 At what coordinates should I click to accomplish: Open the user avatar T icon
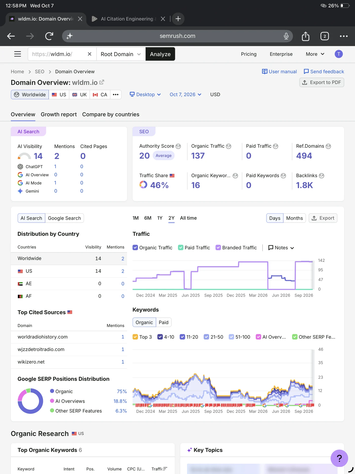[339, 54]
